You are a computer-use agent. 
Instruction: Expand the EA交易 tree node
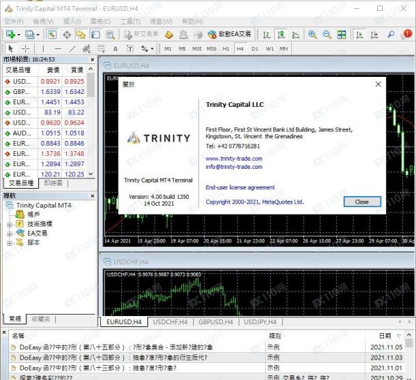[10, 234]
